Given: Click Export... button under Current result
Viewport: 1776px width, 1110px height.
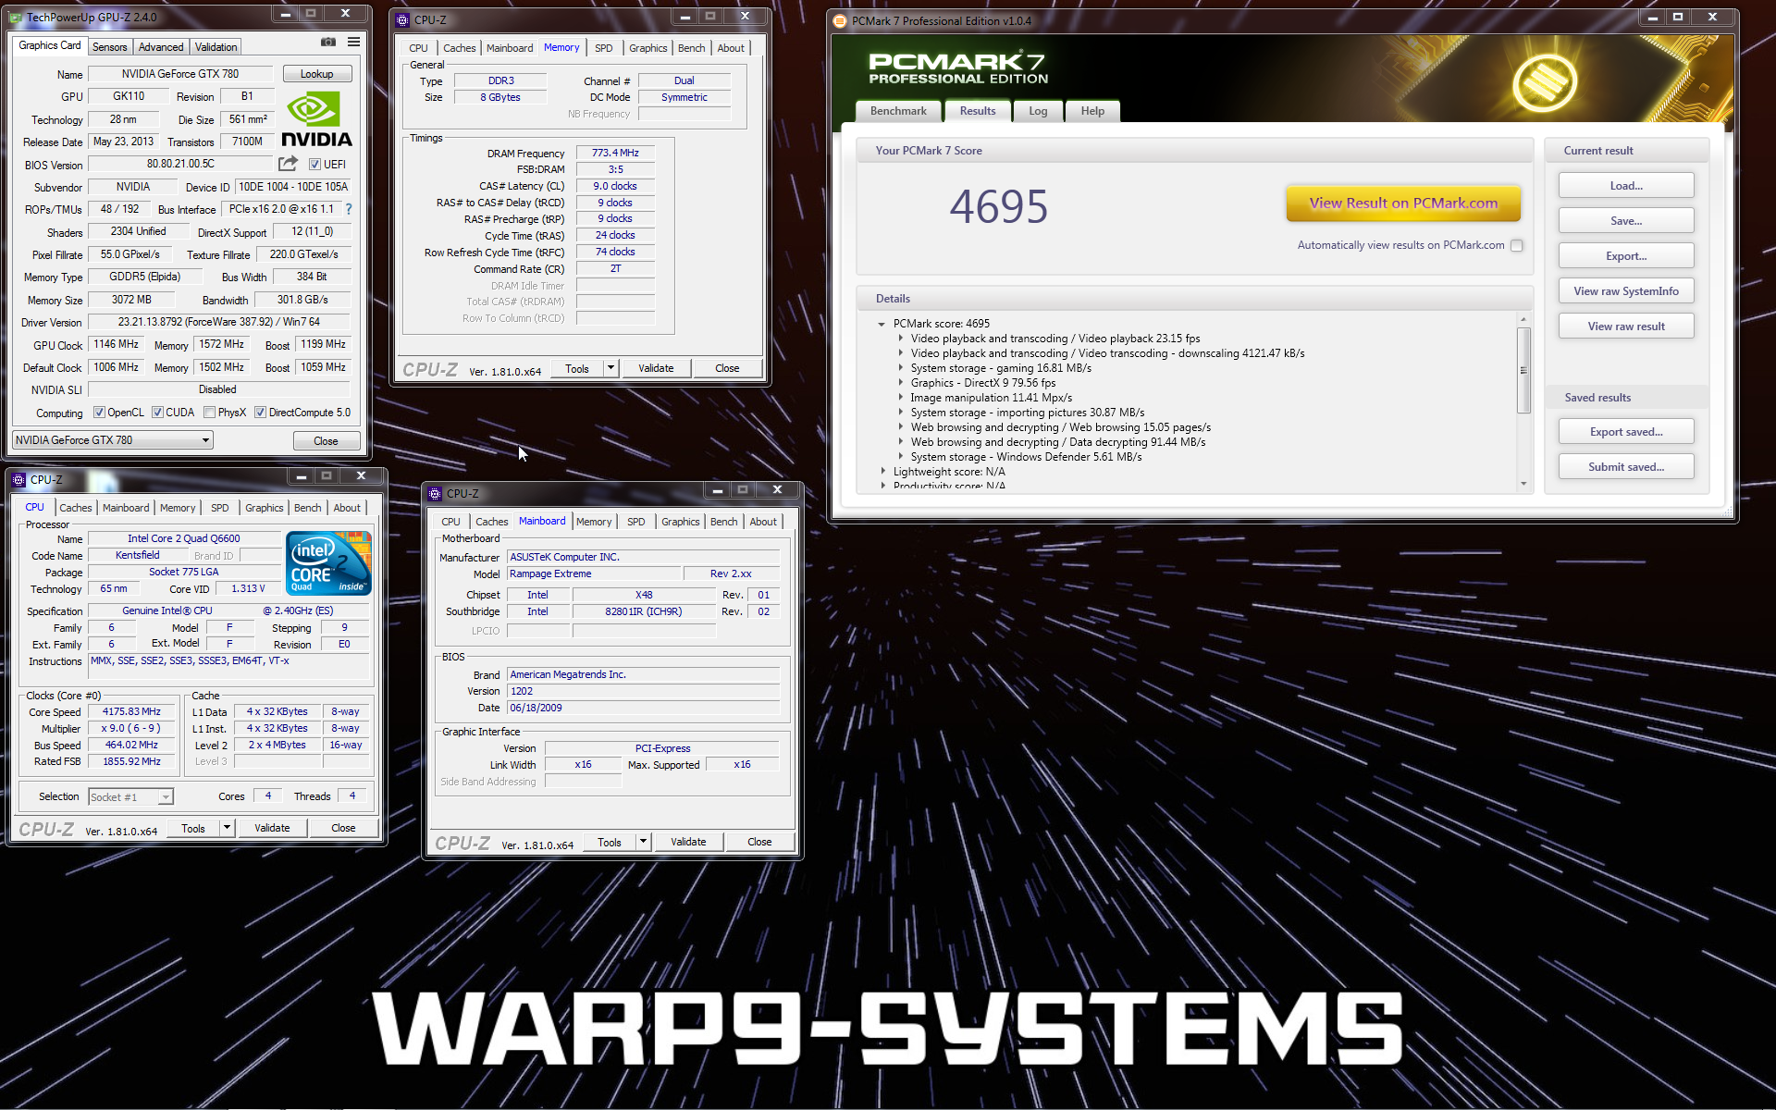Looking at the screenshot, I should tap(1626, 256).
